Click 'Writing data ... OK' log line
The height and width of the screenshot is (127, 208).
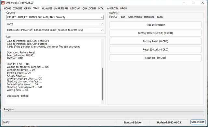tap(18, 90)
